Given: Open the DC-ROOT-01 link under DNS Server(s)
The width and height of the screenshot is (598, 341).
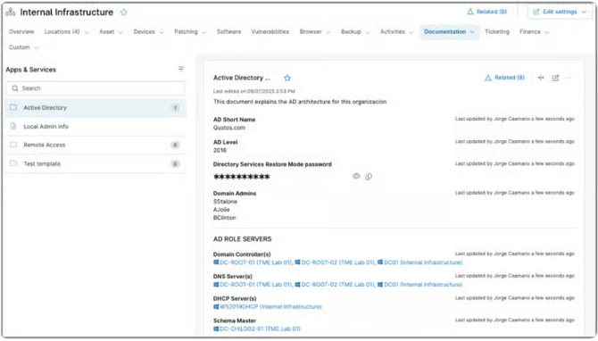Looking at the screenshot, I should point(253,285).
